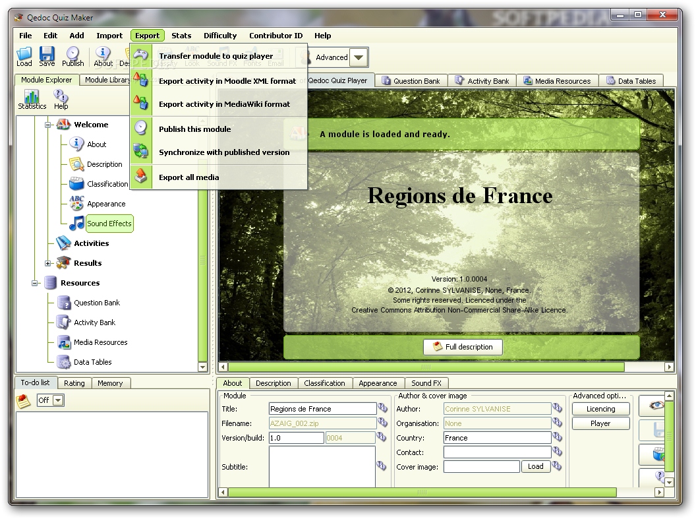
Task: Click the key icon beside Filename field
Action: coord(382,422)
